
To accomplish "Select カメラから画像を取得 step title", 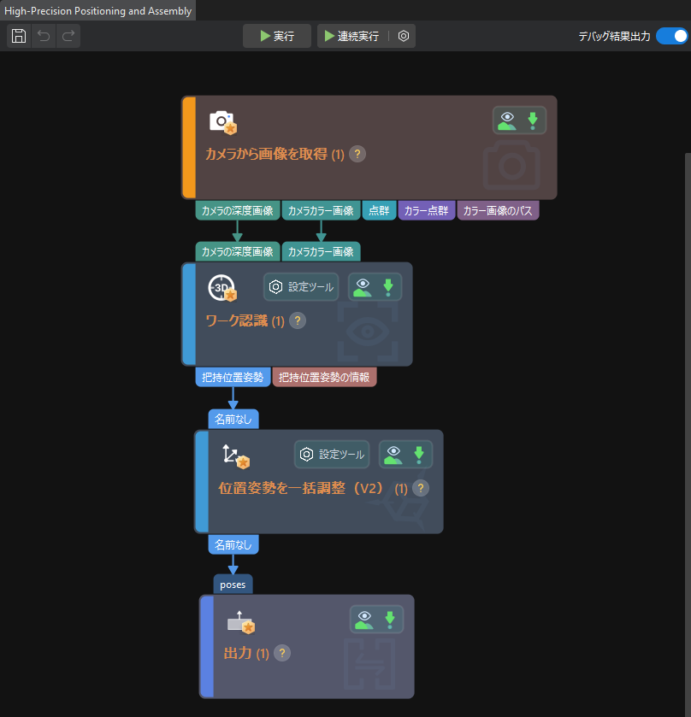I will 275,154.
